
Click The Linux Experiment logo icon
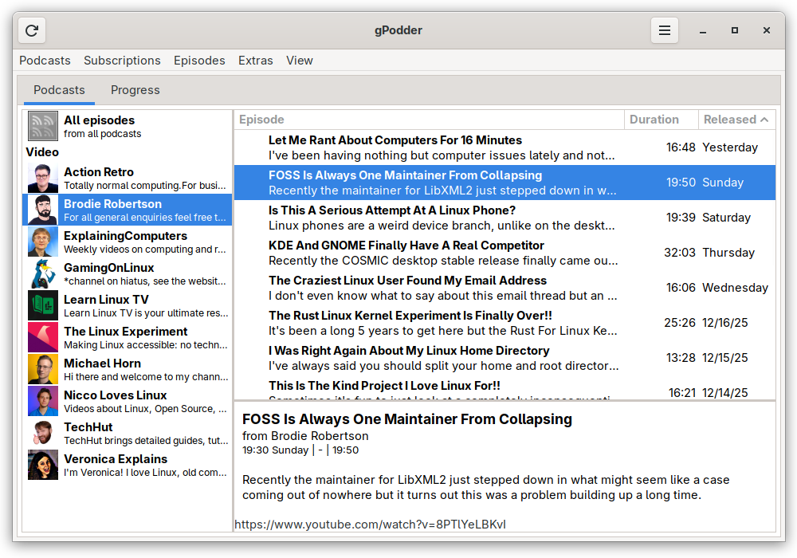(x=43, y=337)
